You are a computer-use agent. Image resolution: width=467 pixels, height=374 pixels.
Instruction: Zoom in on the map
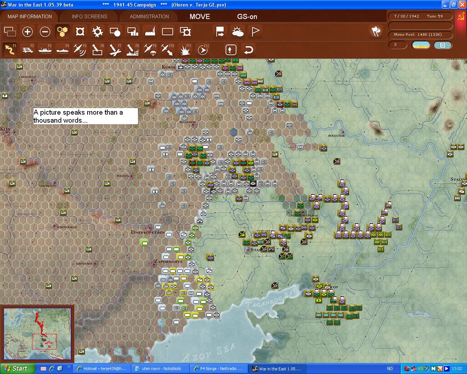[27, 32]
